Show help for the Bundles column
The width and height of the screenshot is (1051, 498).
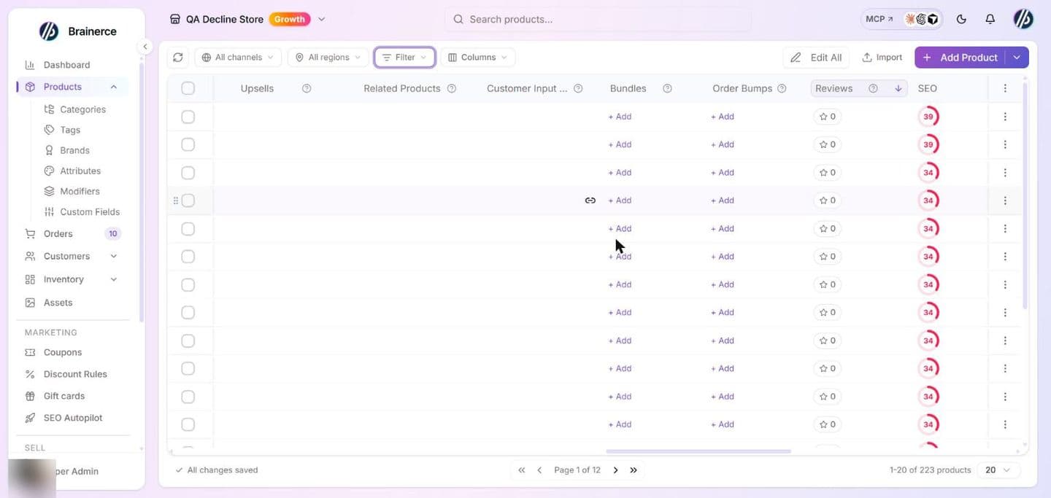tap(667, 89)
